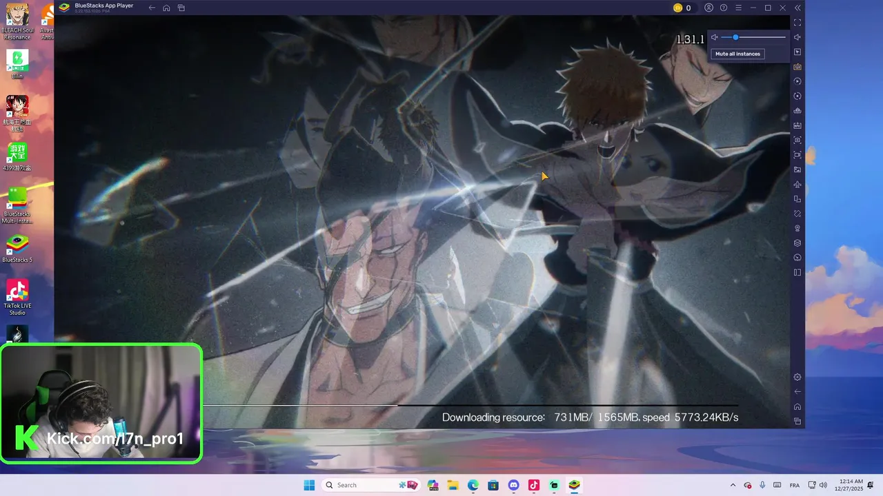Click the volume speaker icon in BlueStacks sidebar
This screenshot has height=496, width=883.
(x=797, y=37)
